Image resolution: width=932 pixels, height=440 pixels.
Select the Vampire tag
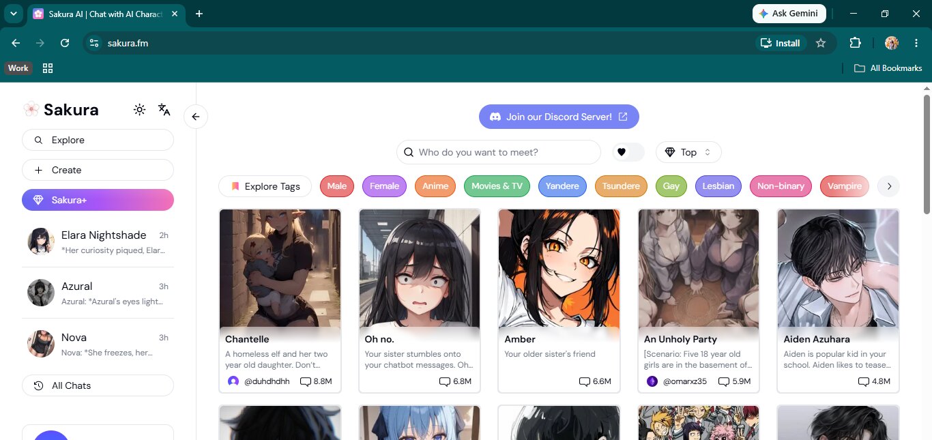pos(845,186)
